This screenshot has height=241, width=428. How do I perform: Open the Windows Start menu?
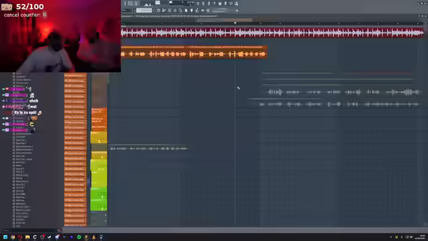(5, 237)
